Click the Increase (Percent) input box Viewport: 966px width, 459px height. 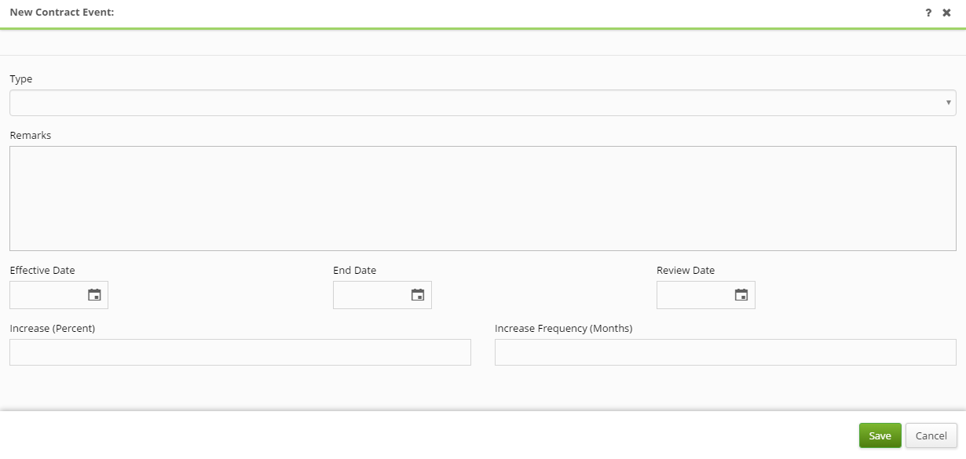point(240,352)
